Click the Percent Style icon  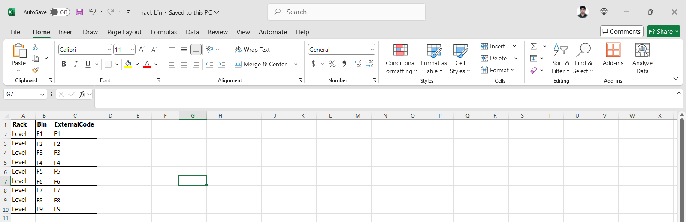click(332, 64)
